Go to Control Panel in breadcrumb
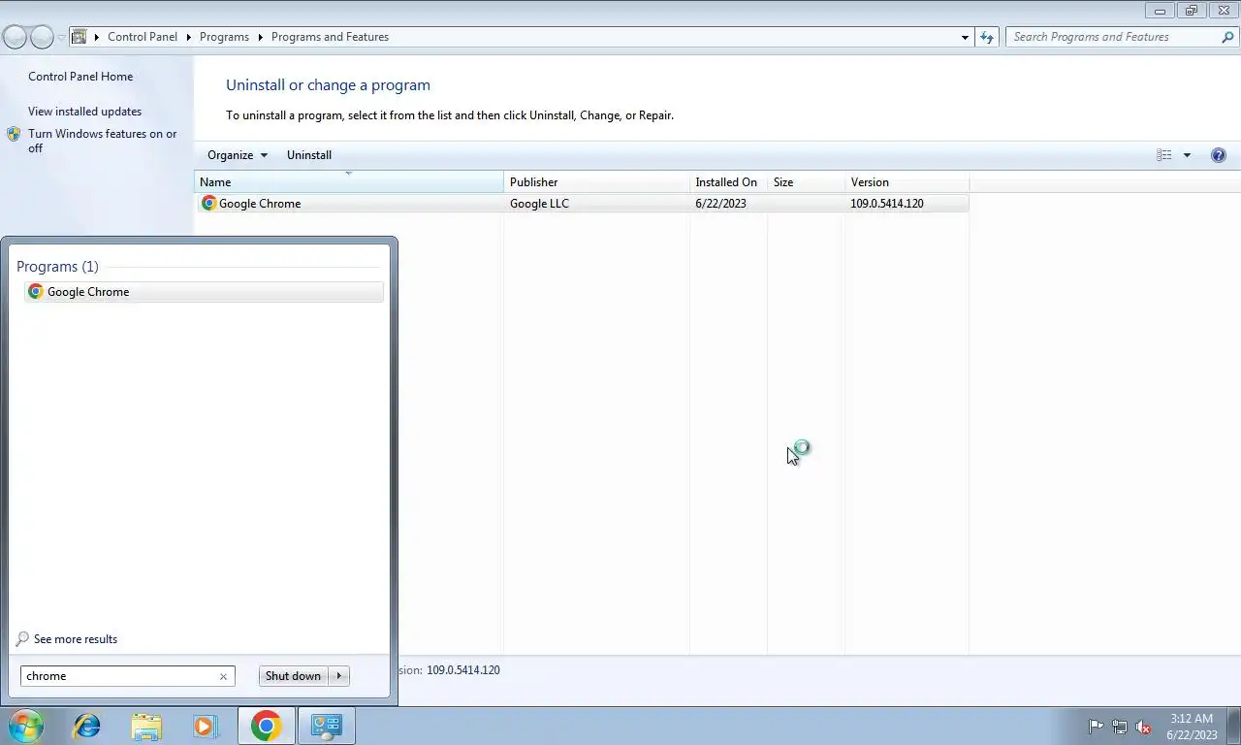This screenshot has height=745, width=1241. pos(143,37)
